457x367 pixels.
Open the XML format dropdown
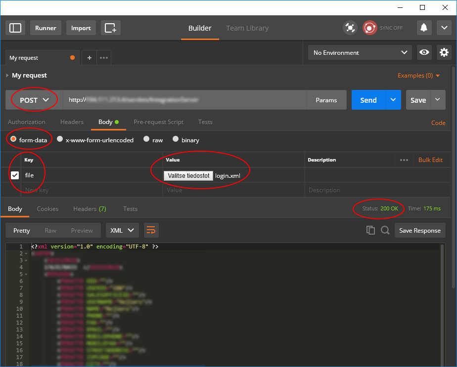[122, 230]
